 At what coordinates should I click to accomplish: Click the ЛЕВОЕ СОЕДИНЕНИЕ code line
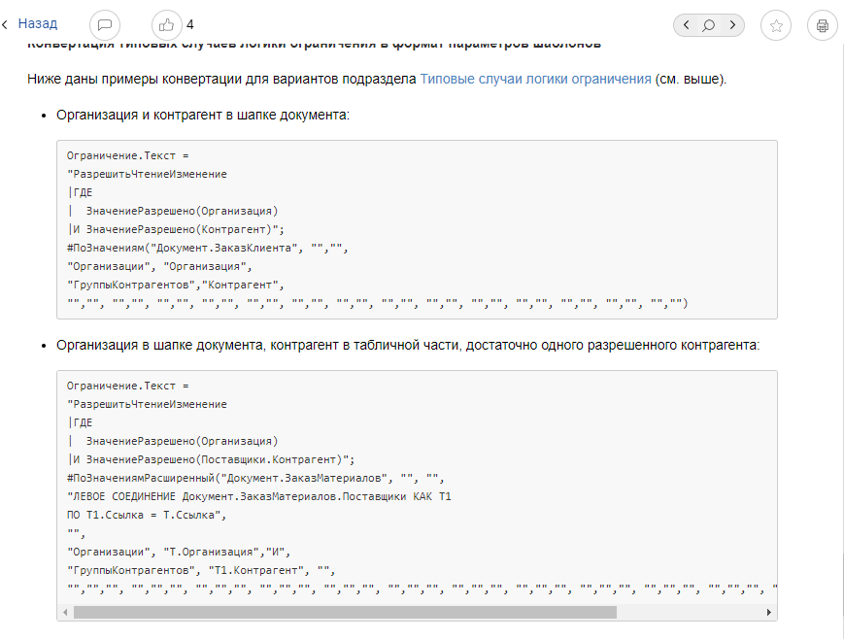(x=259, y=496)
